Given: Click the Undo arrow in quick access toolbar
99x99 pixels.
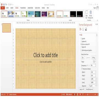Looking at the screenshot, I should point(6,4).
